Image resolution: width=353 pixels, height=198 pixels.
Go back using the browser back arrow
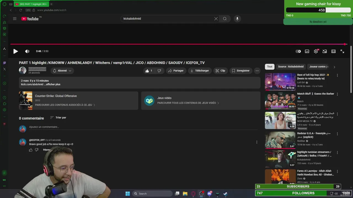(11, 10)
